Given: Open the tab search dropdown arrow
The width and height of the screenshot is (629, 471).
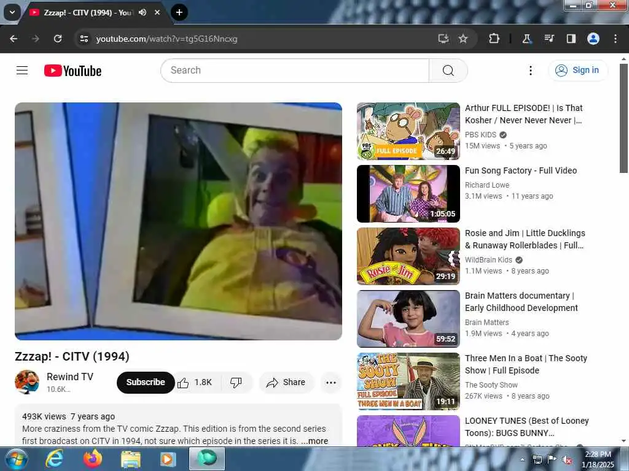Looking at the screenshot, I should tap(12, 12).
